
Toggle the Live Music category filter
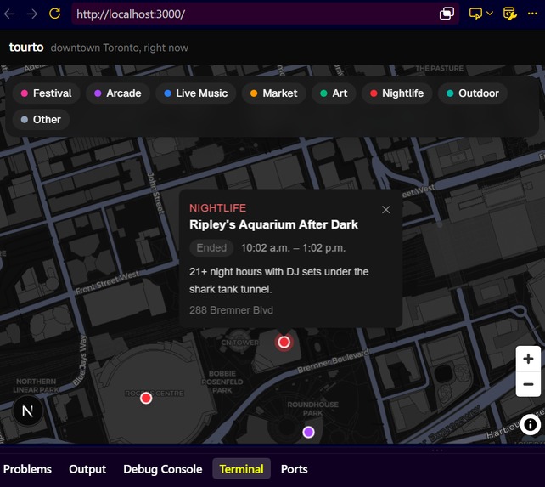click(196, 93)
